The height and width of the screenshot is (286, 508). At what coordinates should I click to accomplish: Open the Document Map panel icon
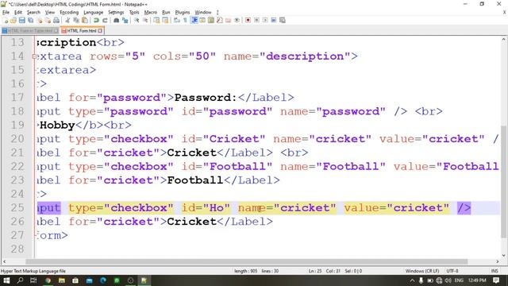click(x=211, y=20)
